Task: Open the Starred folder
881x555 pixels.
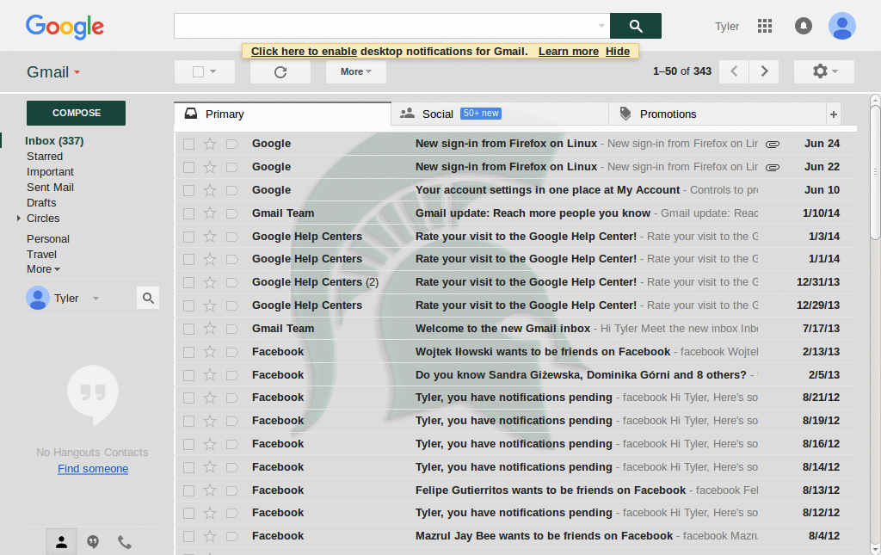Action: point(45,156)
